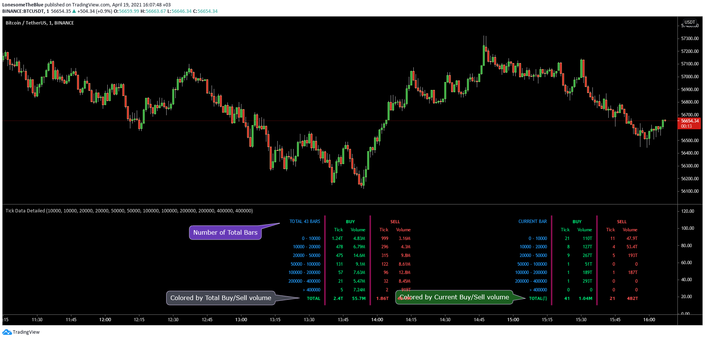Select 20000 - 50000 row under TOTAL 43 BARS

[306, 255]
